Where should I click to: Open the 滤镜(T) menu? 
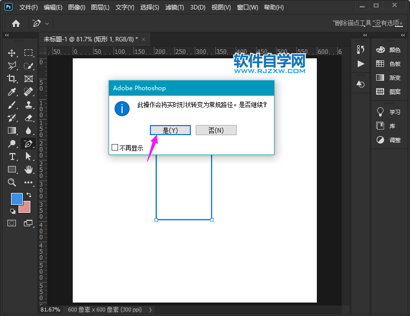tap(174, 7)
